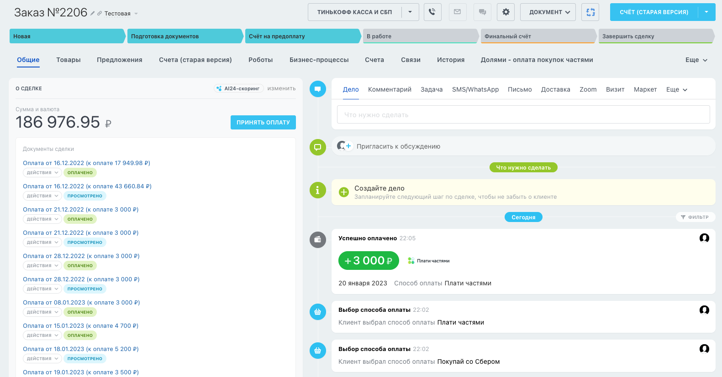
Task: Open the settings gear icon
Action: click(506, 12)
